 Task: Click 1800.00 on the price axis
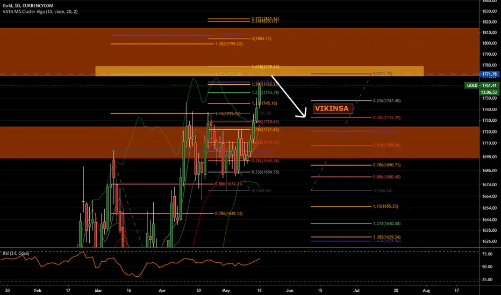coord(490,43)
